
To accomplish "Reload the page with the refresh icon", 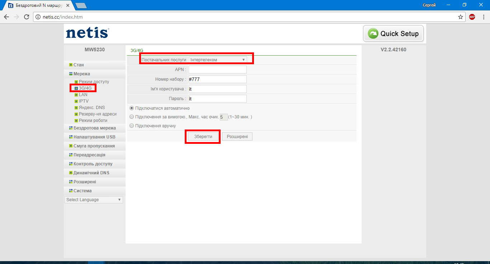I will 26,17.
